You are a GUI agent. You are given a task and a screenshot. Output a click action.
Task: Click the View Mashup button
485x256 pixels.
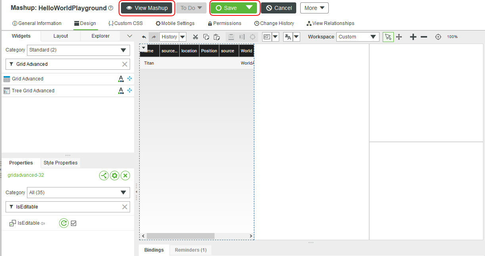click(146, 8)
